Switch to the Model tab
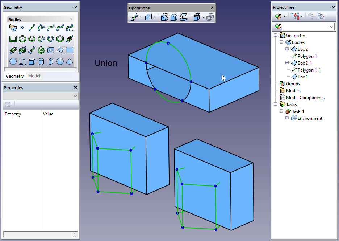Screen dimensions: 339x241 (x=34, y=76)
